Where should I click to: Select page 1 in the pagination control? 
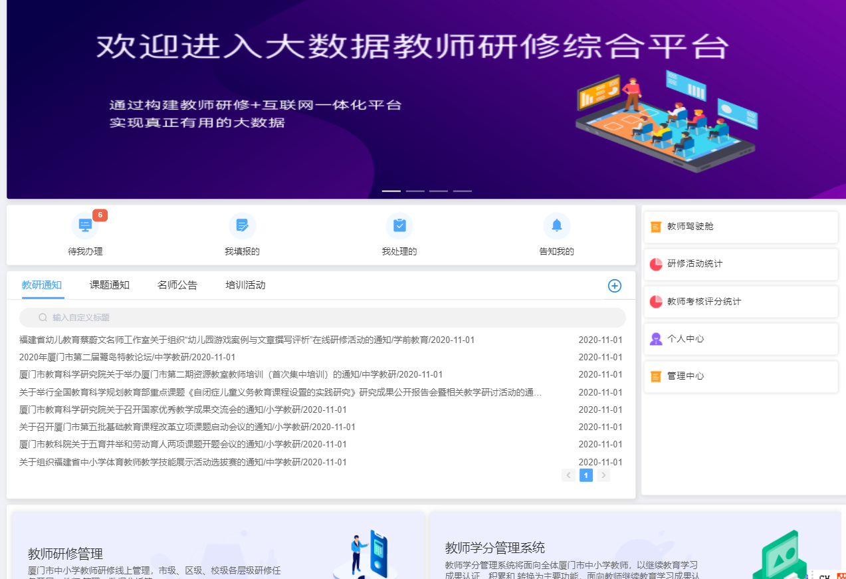pyautogui.click(x=585, y=475)
